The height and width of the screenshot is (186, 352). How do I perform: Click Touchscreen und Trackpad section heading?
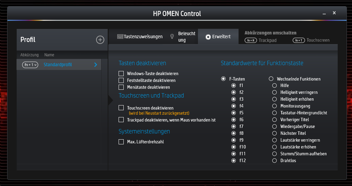(x=151, y=96)
